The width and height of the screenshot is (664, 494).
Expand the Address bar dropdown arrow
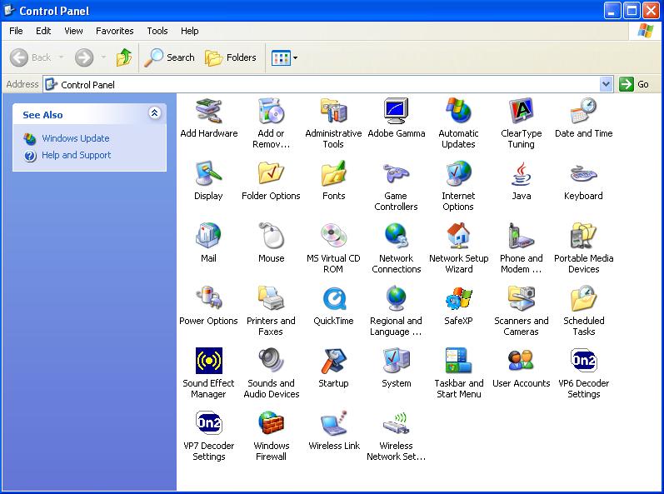(606, 84)
